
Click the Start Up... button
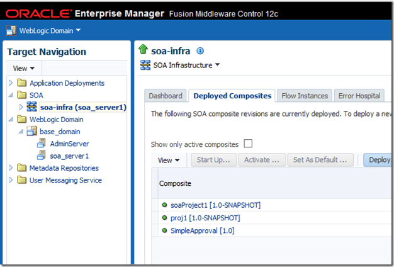click(x=213, y=160)
